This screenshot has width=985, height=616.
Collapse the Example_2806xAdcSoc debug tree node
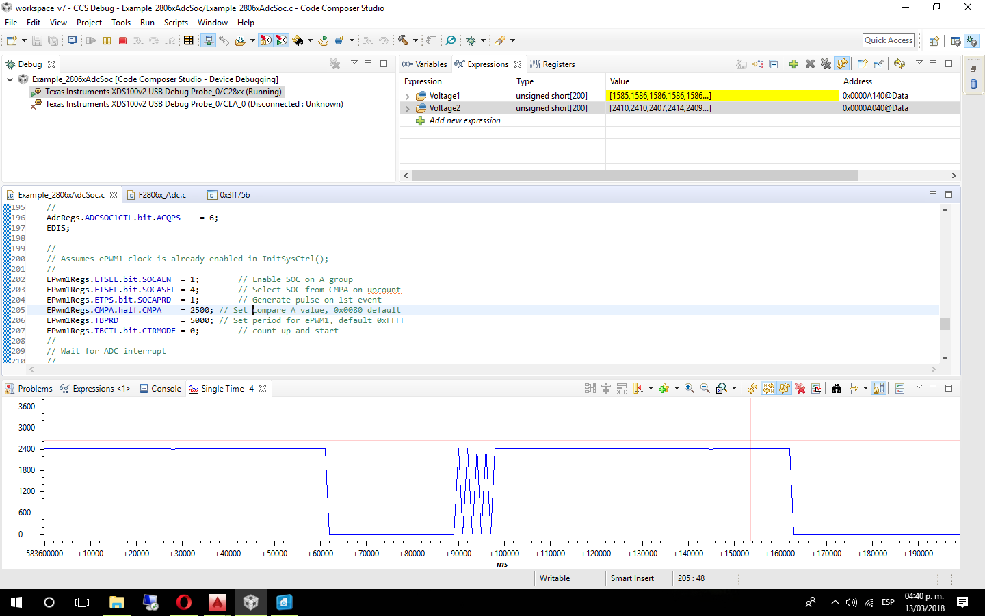pos(10,79)
